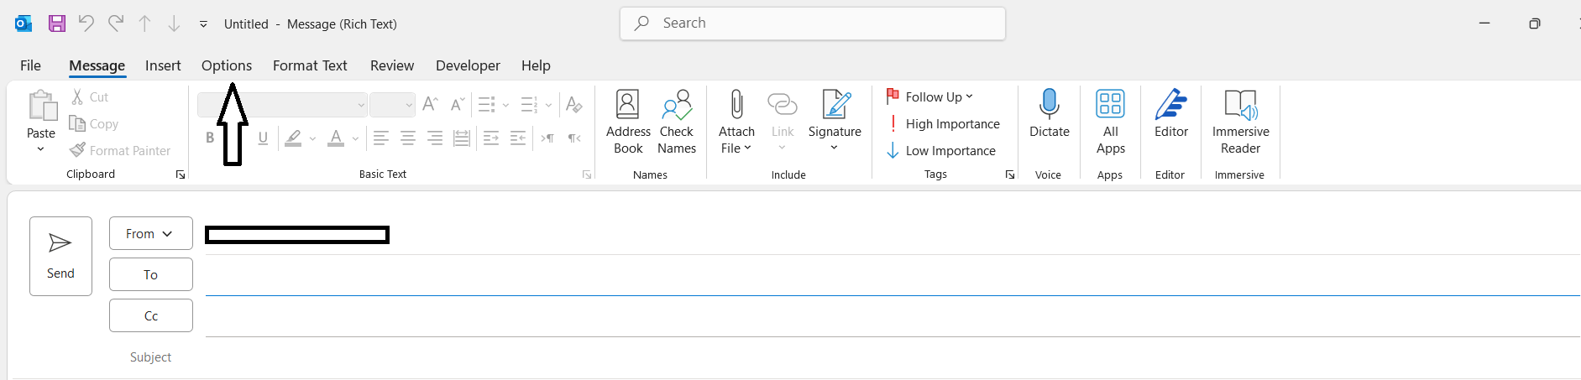
Task: Launch the Editor
Action: [1171, 114]
